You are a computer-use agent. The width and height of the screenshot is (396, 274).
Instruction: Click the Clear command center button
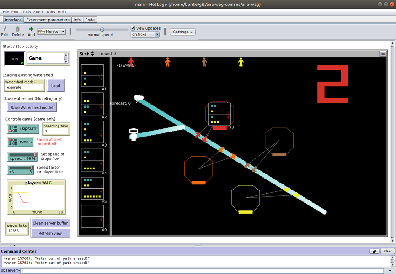[x=387, y=251]
